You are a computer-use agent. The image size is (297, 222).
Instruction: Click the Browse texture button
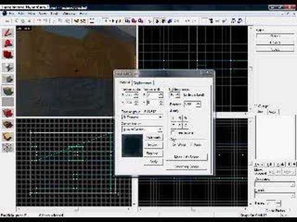click(153, 145)
